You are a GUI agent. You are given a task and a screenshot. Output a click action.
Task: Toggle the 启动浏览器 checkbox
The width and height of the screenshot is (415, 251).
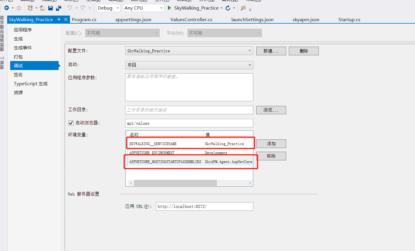point(71,123)
